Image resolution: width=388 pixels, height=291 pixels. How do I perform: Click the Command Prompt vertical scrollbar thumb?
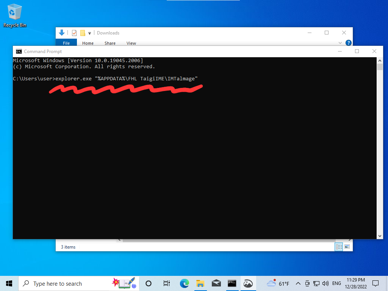[x=380, y=67]
